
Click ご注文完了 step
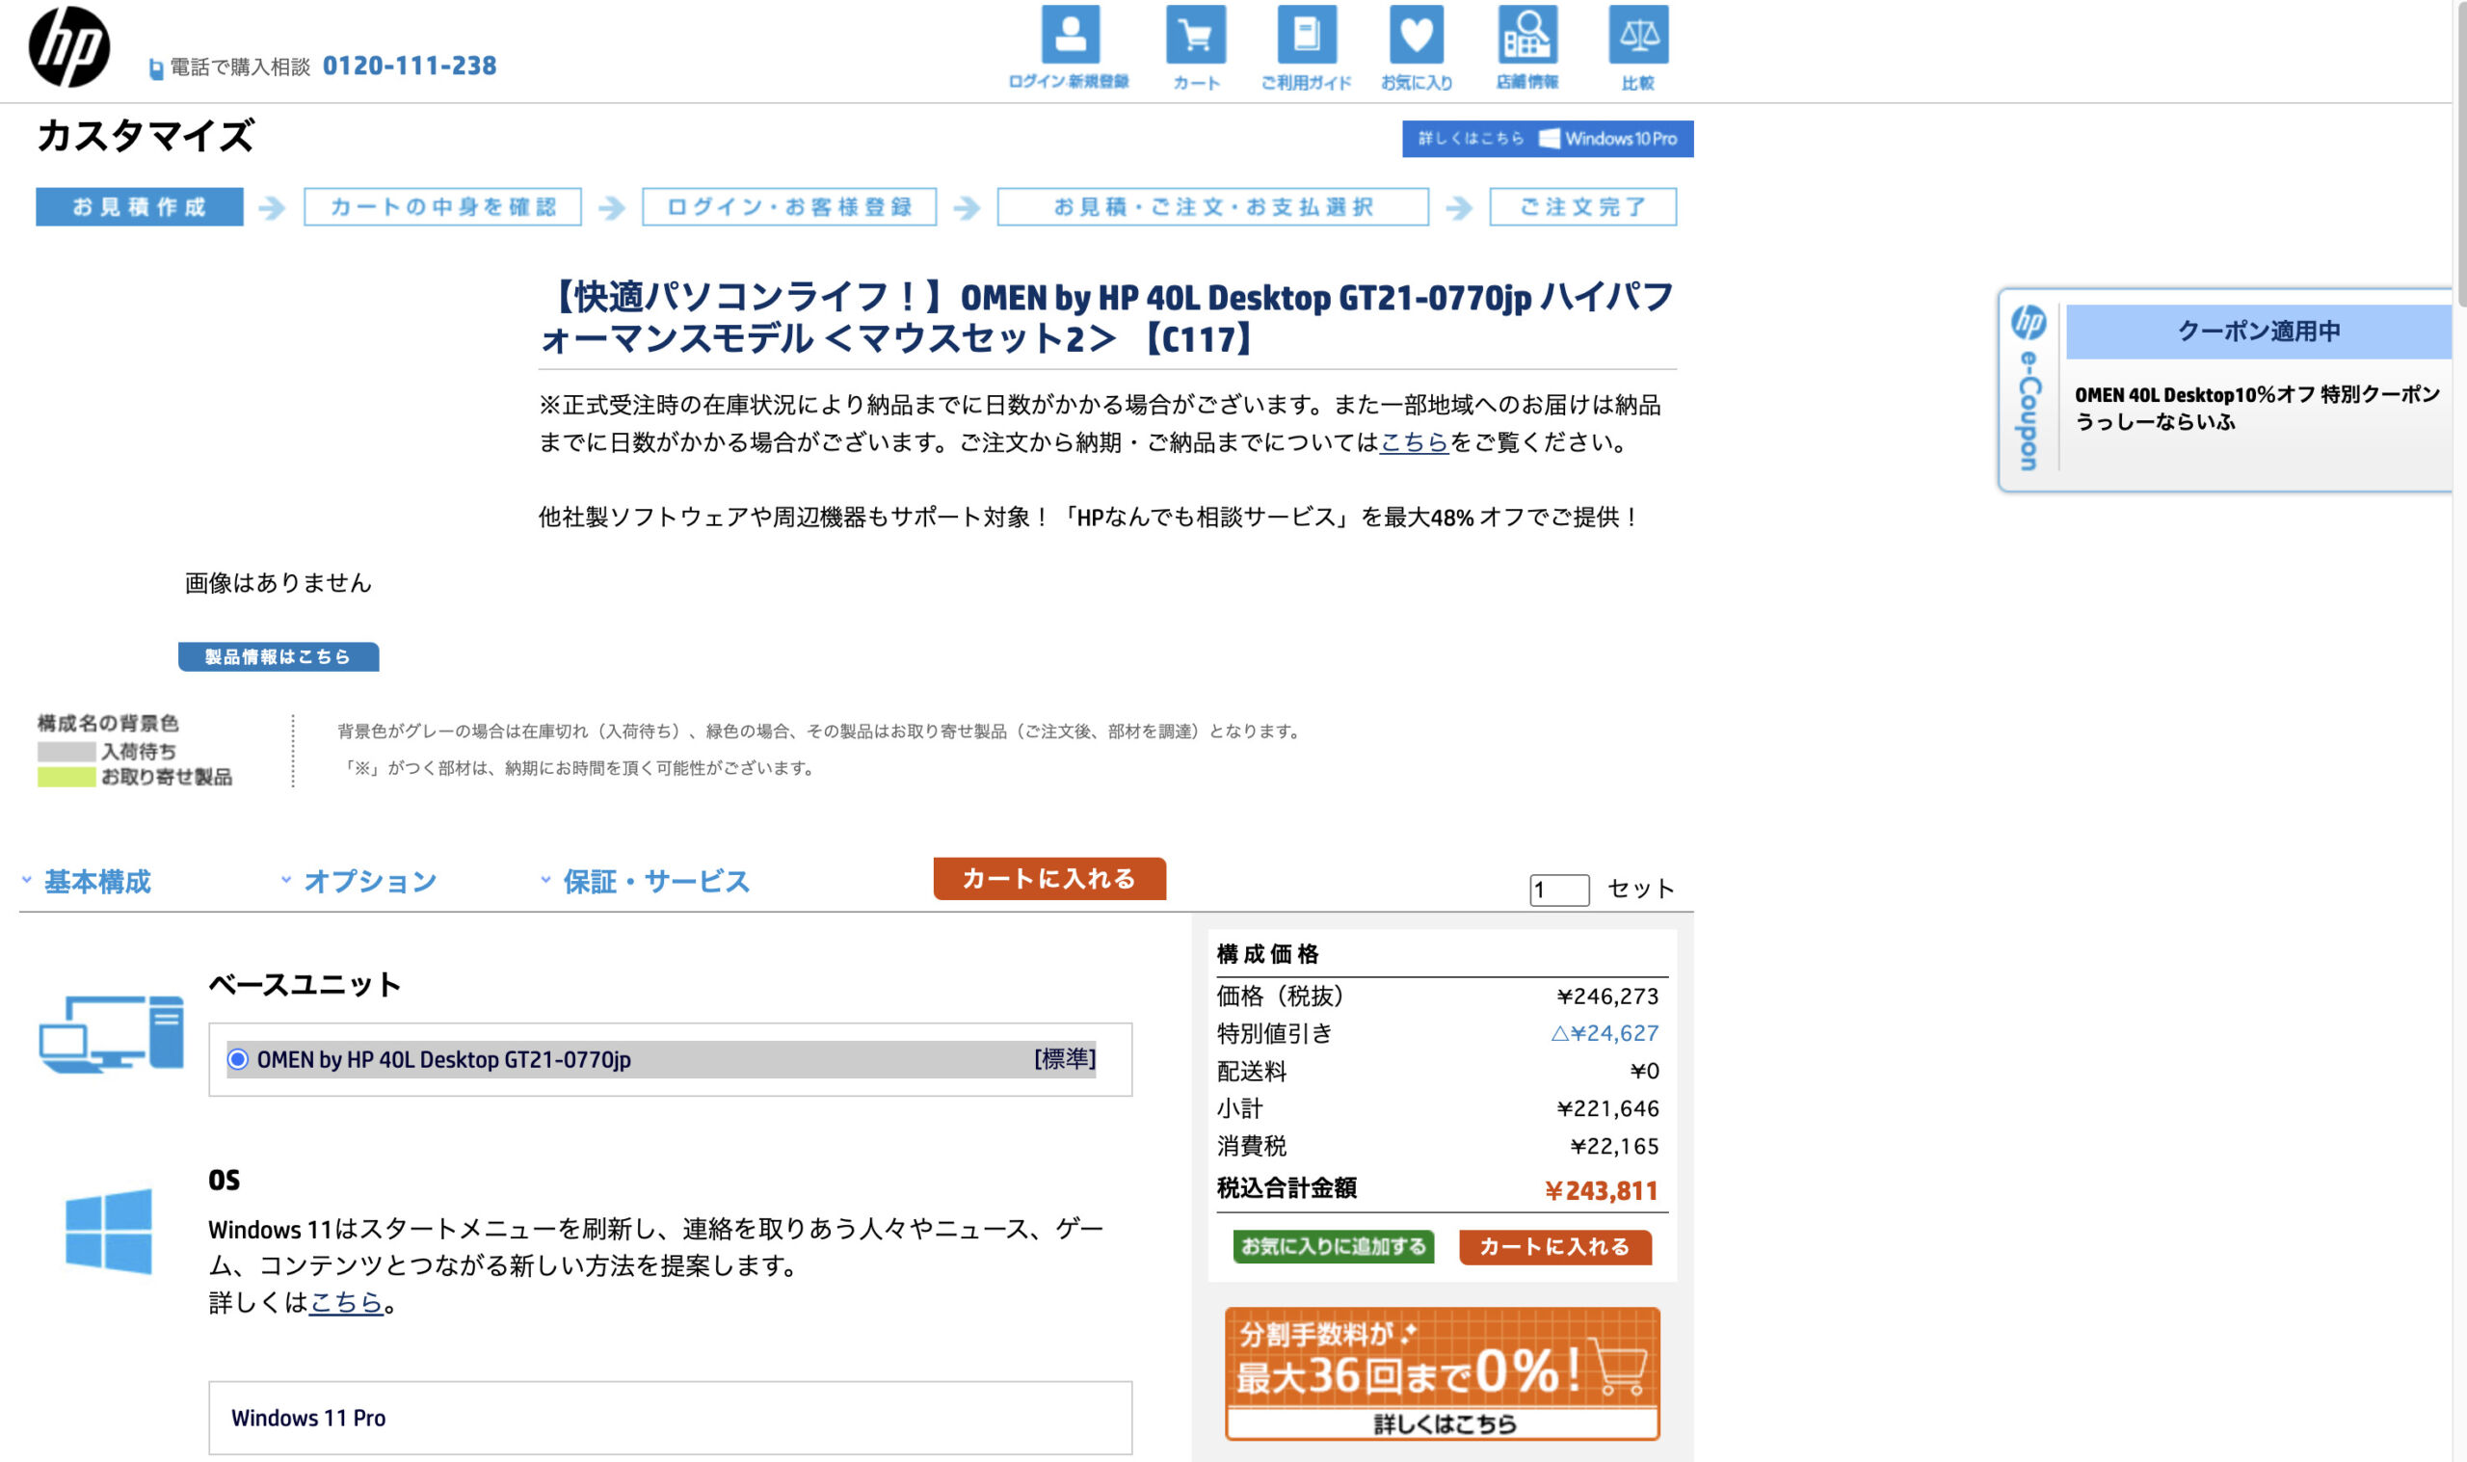click(x=1582, y=207)
